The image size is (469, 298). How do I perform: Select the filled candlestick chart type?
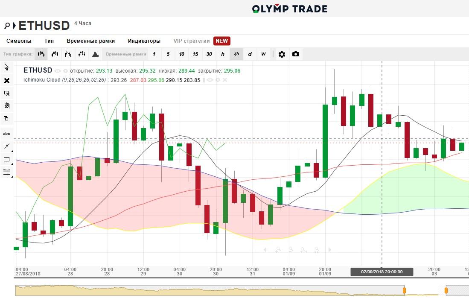click(x=41, y=54)
